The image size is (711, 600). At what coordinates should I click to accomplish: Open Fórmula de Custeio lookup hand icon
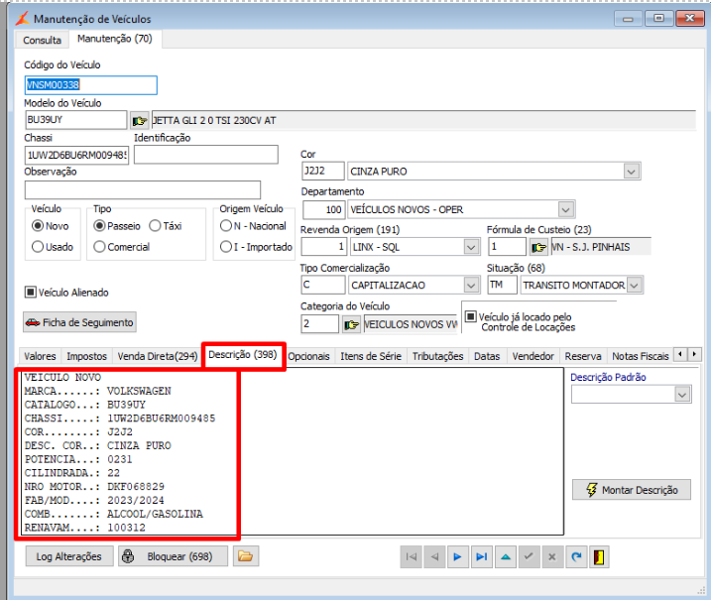coord(538,248)
